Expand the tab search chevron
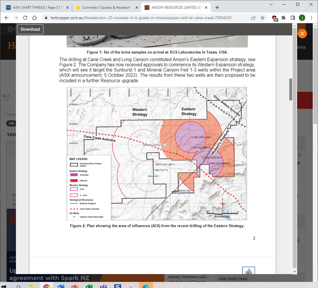 point(271,4)
